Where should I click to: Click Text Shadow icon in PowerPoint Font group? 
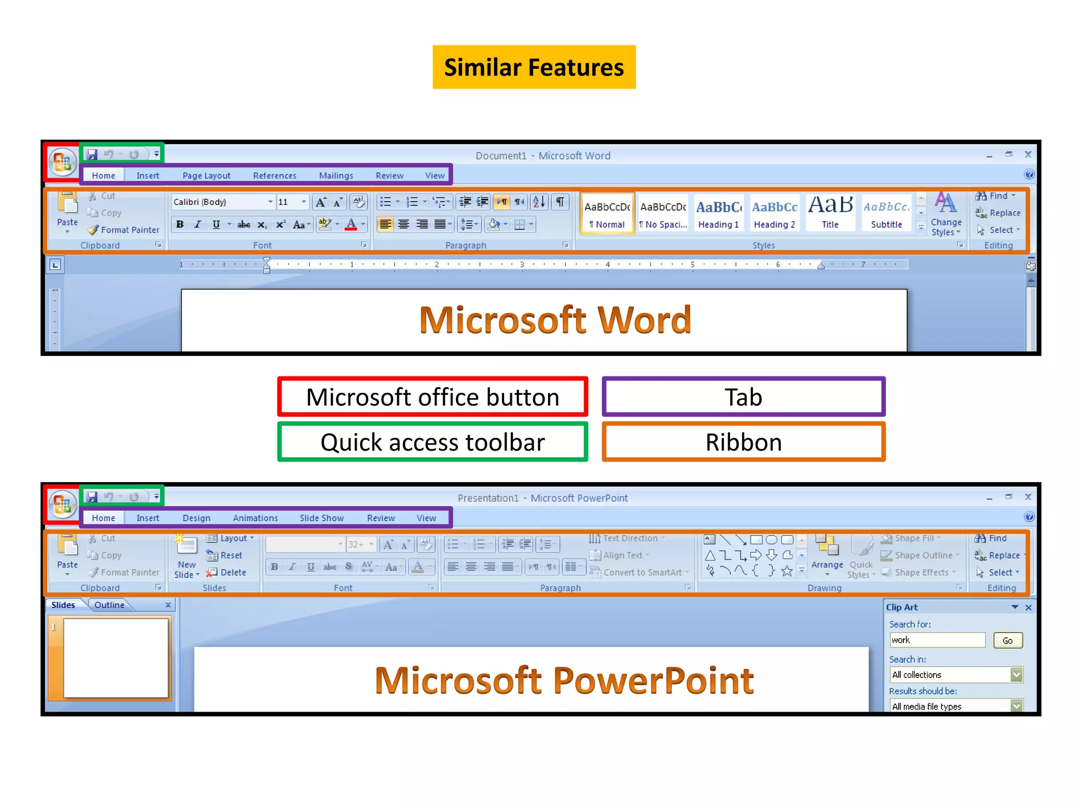tap(348, 567)
